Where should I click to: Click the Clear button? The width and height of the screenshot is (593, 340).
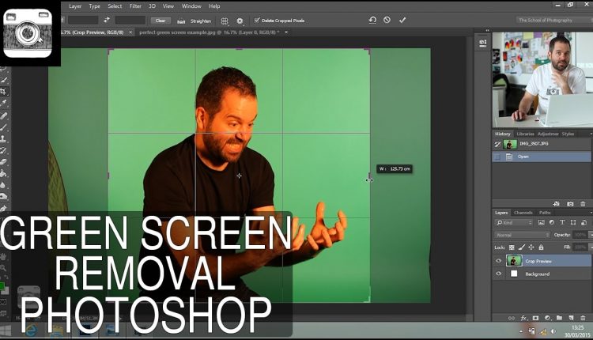point(161,21)
